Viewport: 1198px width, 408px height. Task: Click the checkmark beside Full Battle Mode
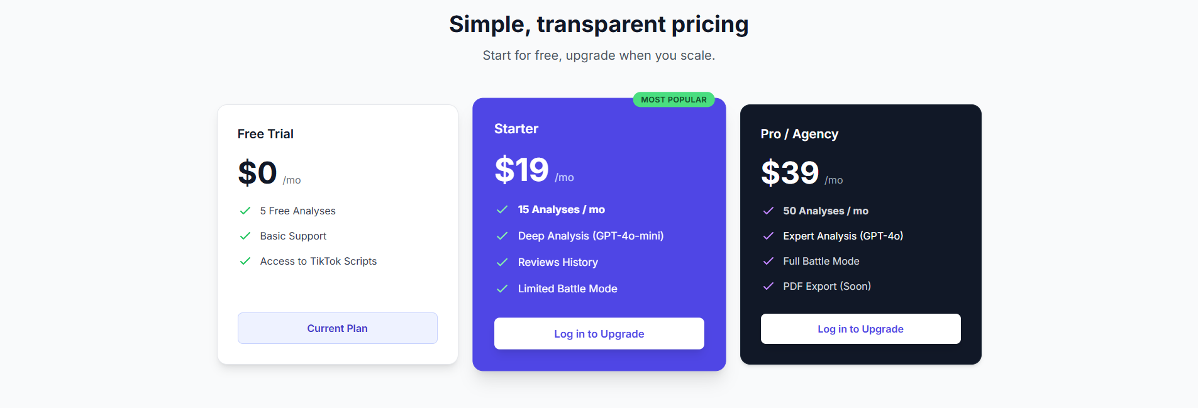768,261
